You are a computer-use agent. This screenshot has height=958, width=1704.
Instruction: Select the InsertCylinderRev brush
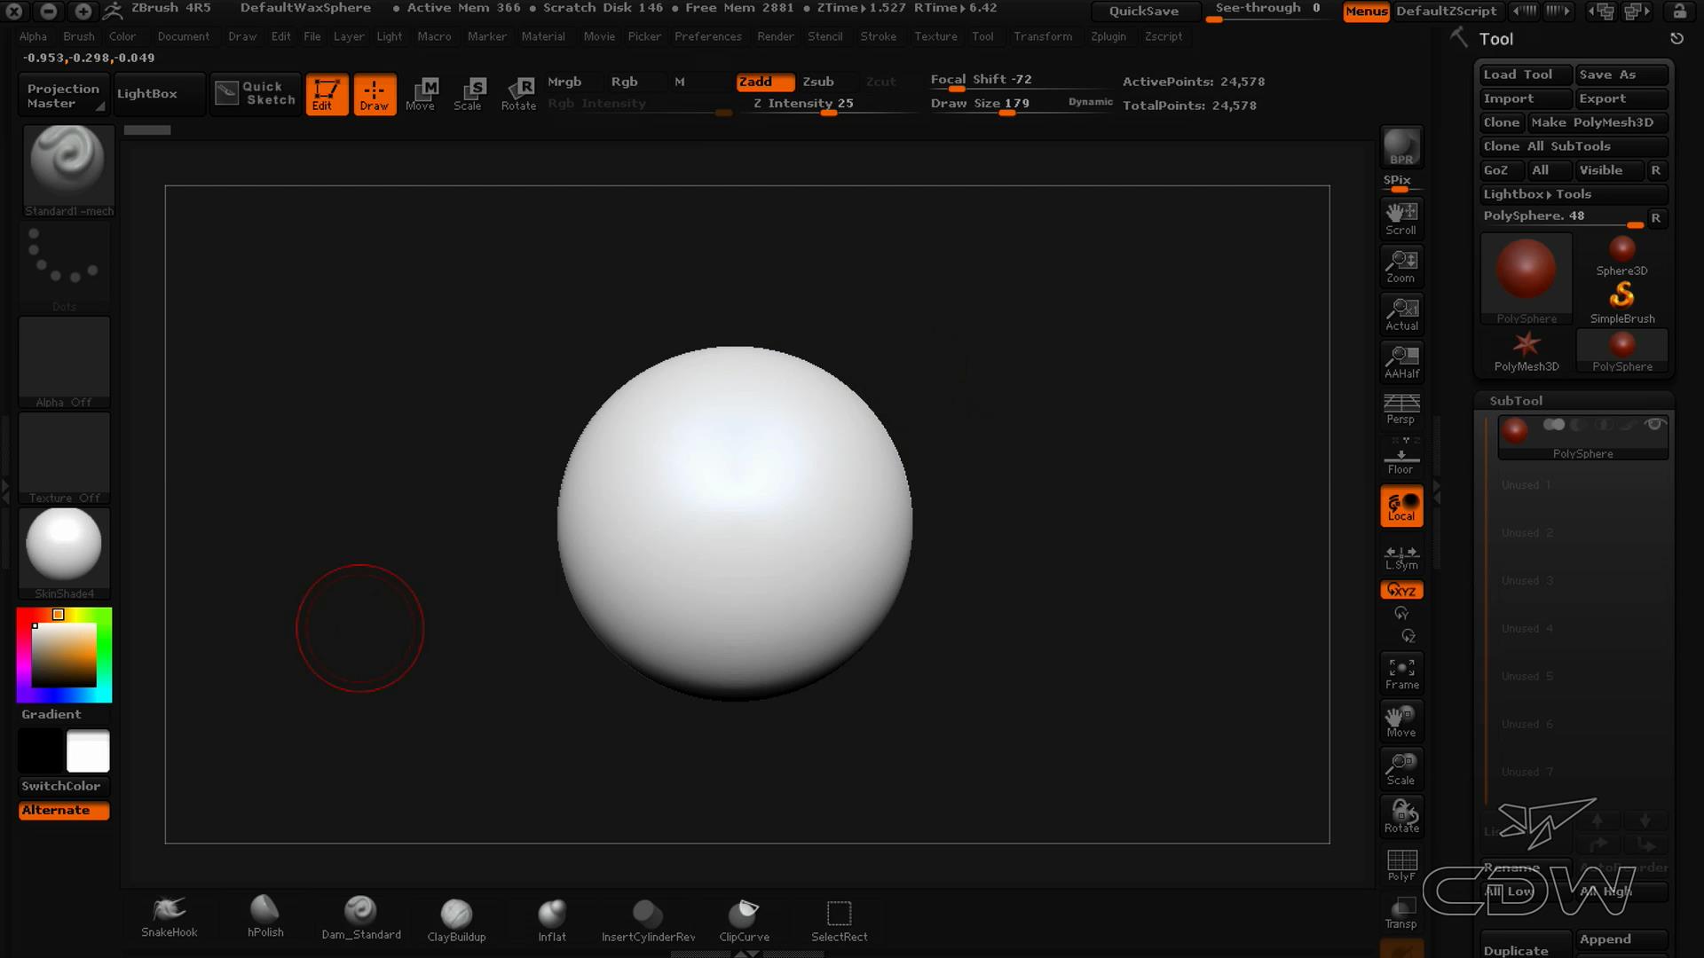click(648, 919)
